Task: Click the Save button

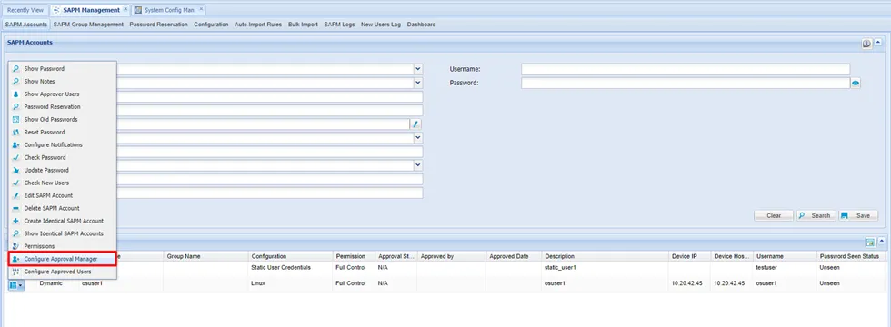Action: (858, 216)
